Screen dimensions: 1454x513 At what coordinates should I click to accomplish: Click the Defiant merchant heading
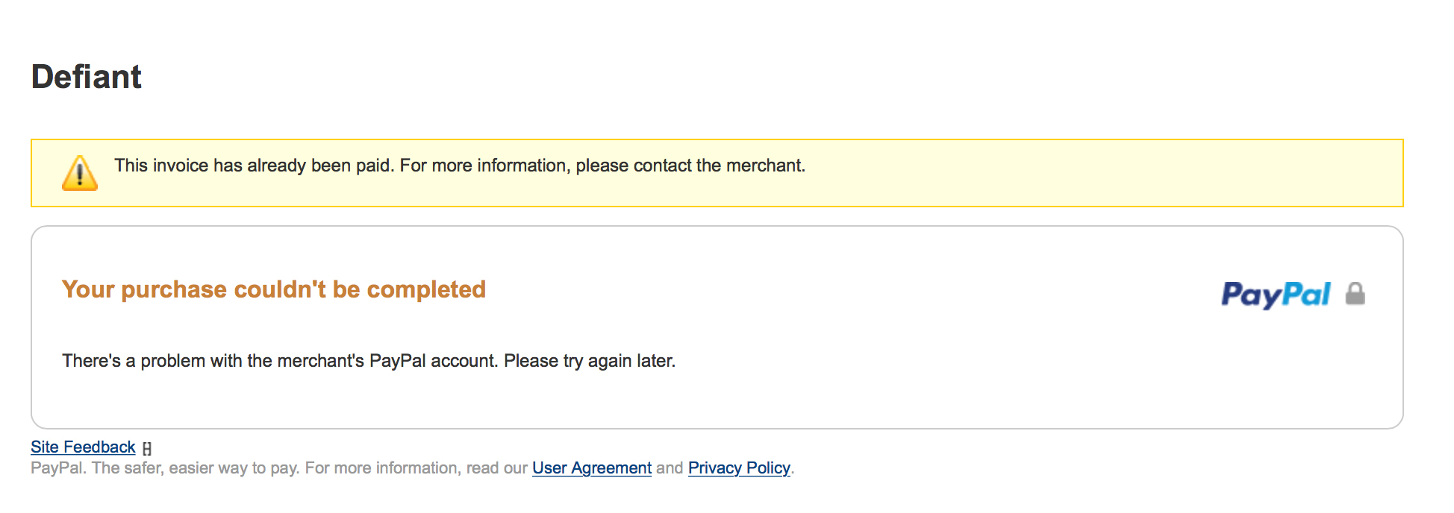tap(87, 77)
